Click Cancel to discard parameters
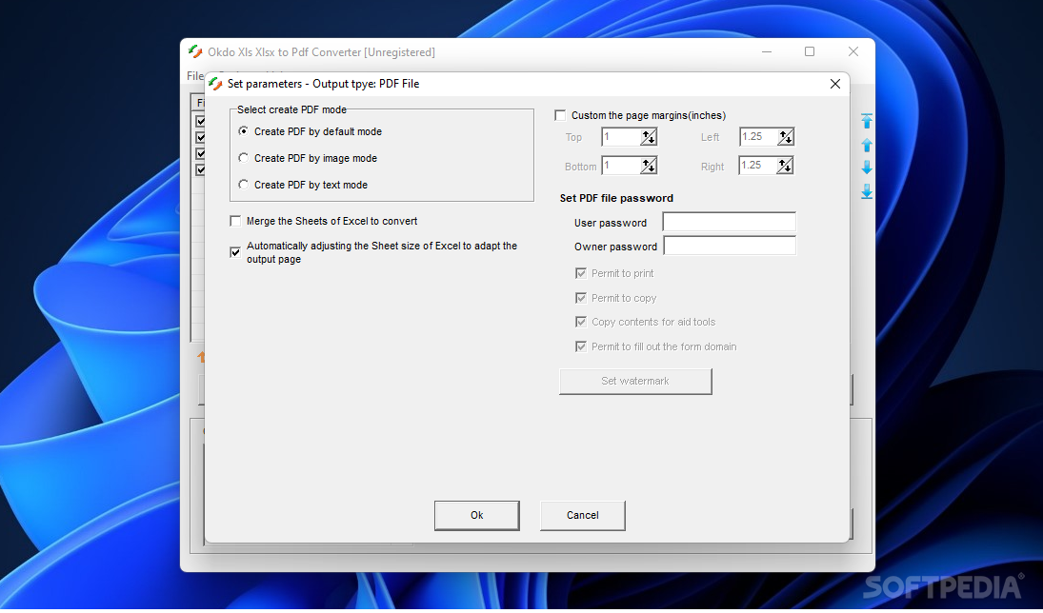 (583, 515)
